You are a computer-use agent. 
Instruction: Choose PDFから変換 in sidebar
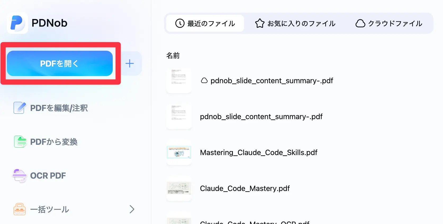(54, 142)
